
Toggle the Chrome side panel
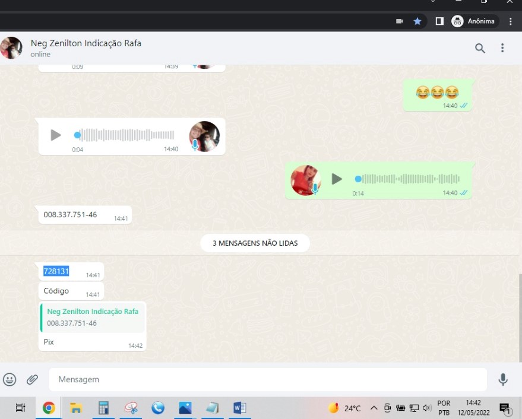439,21
